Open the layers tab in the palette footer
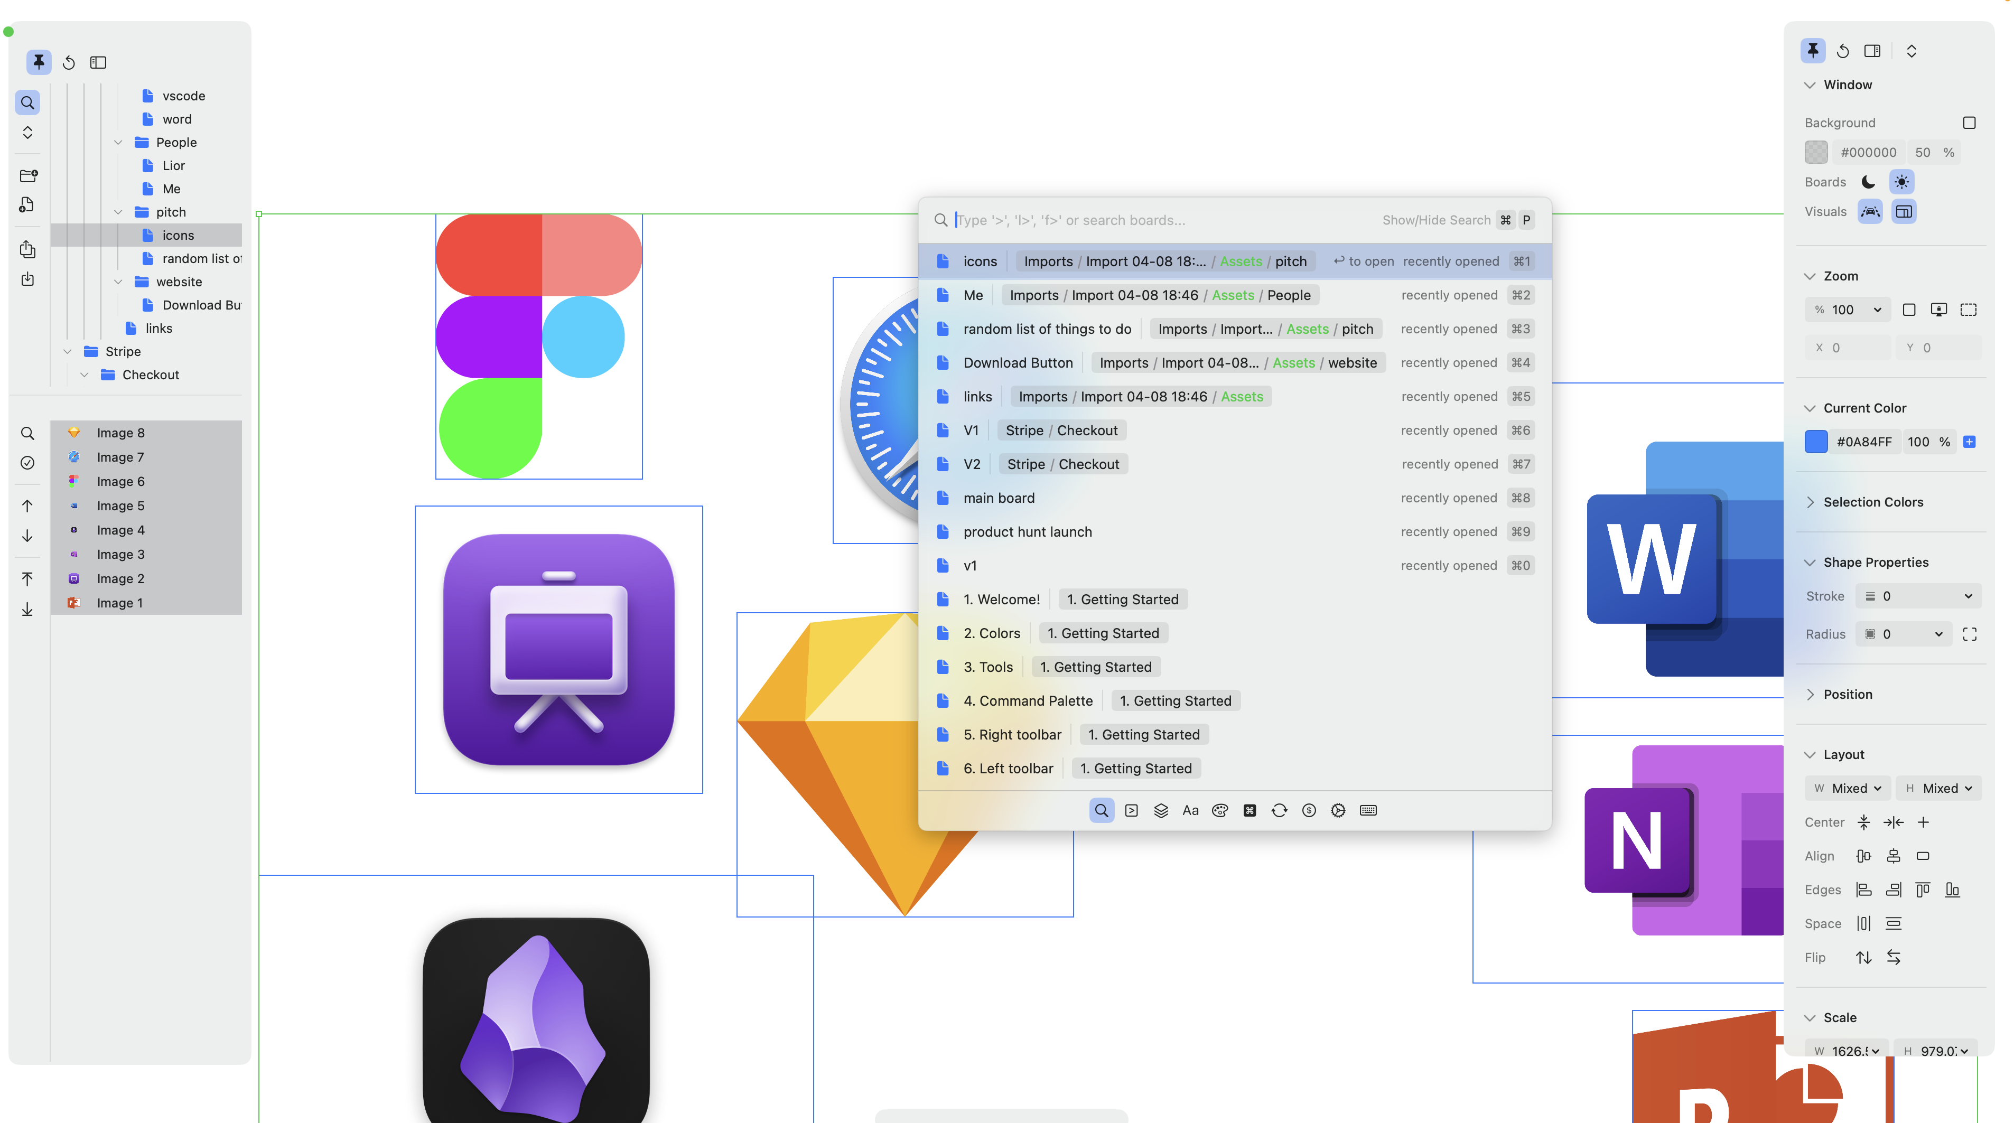This screenshot has height=1123, width=2014. pyautogui.click(x=1160, y=810)
